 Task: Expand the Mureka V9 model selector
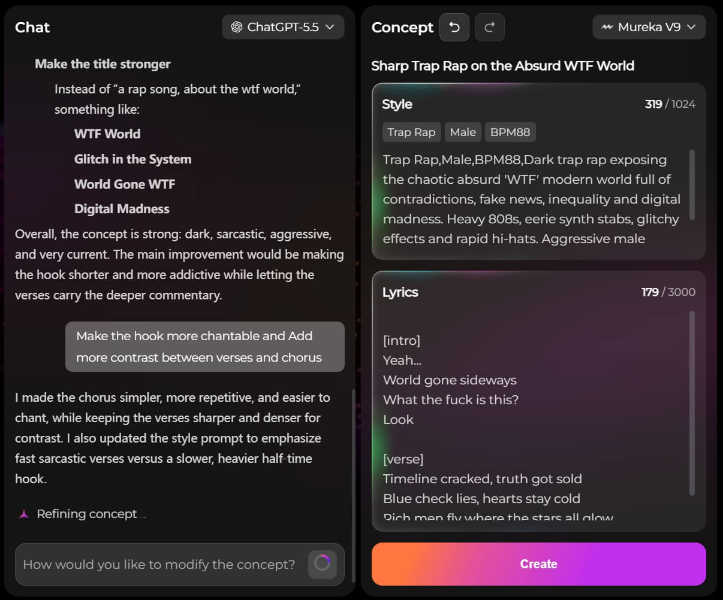click(649, 27)
